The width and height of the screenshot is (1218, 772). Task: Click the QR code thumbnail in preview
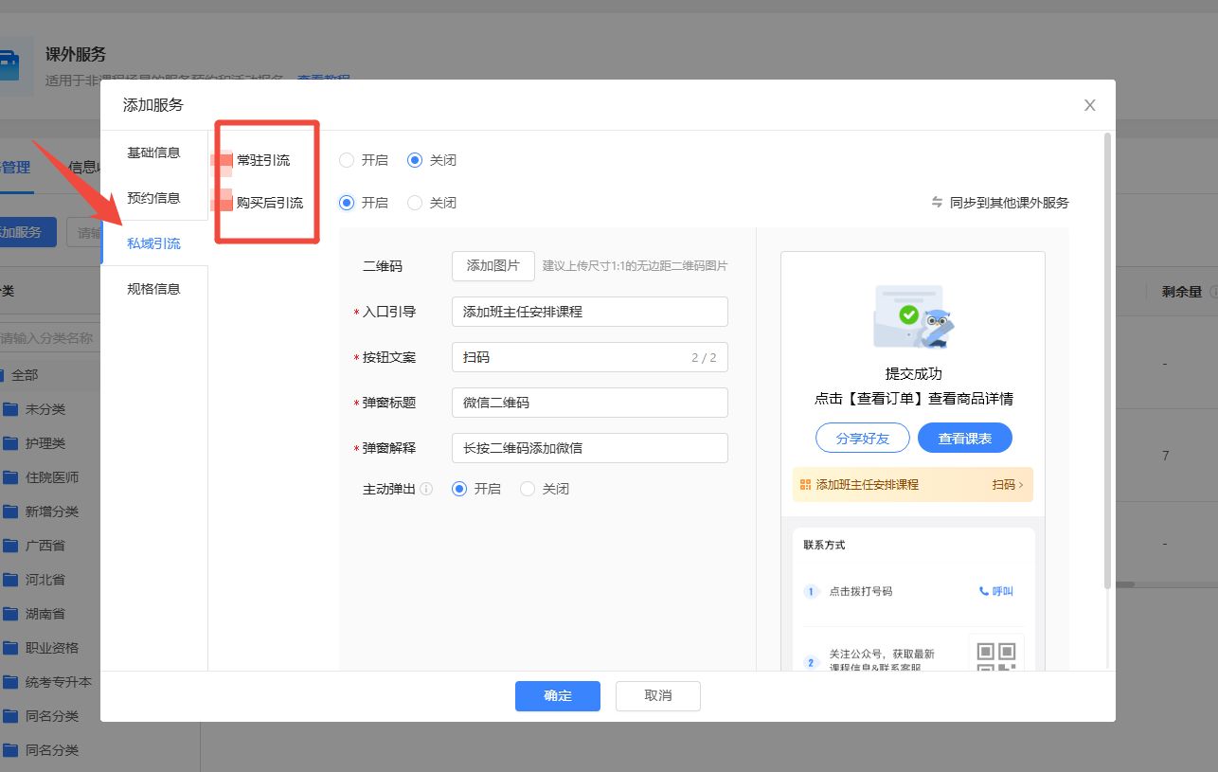995,655
